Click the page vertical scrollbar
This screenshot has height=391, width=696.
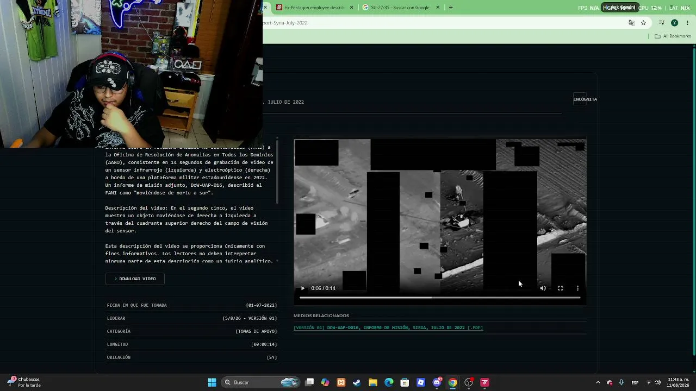(x=693, y=201)
